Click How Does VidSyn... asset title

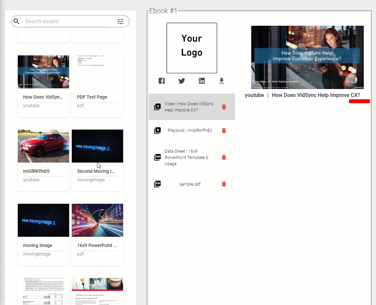point(43,97)
